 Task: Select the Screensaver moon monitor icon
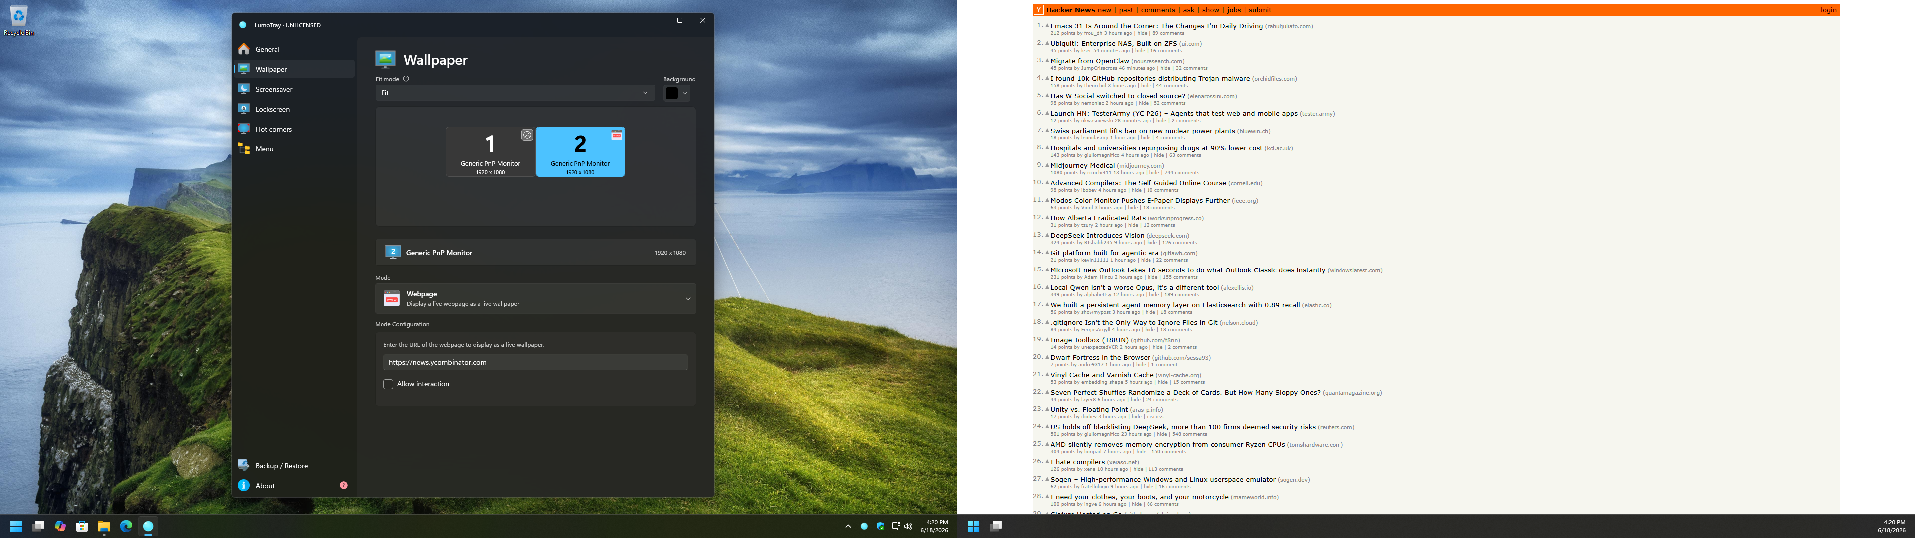point(244,89)
